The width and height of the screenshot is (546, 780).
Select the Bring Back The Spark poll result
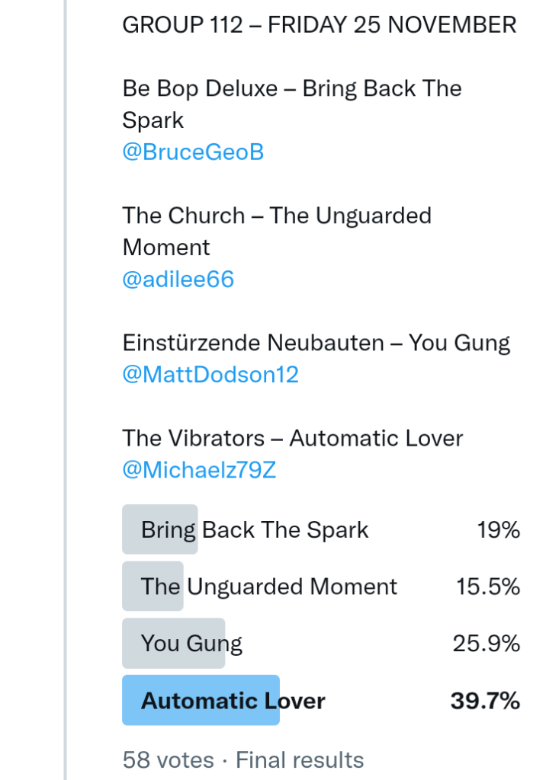tap(254, 530)
